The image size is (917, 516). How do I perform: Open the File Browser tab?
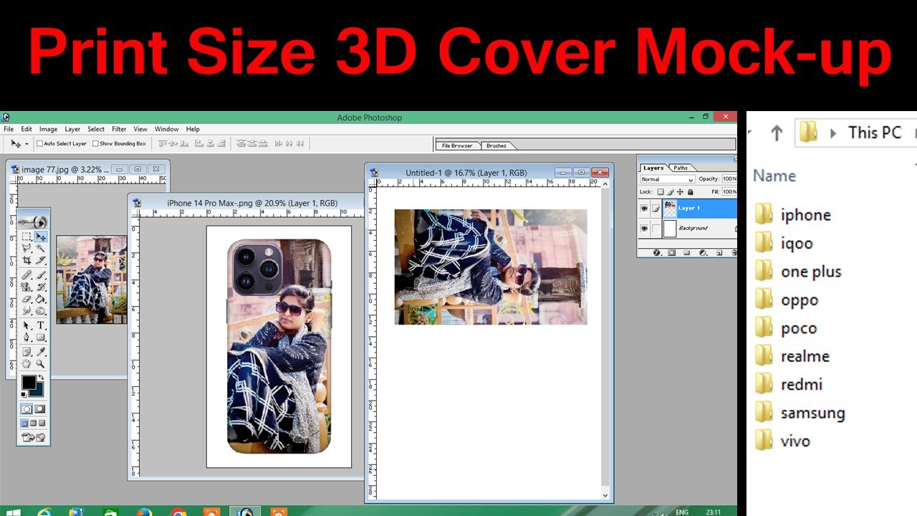[x=457, y=145]
